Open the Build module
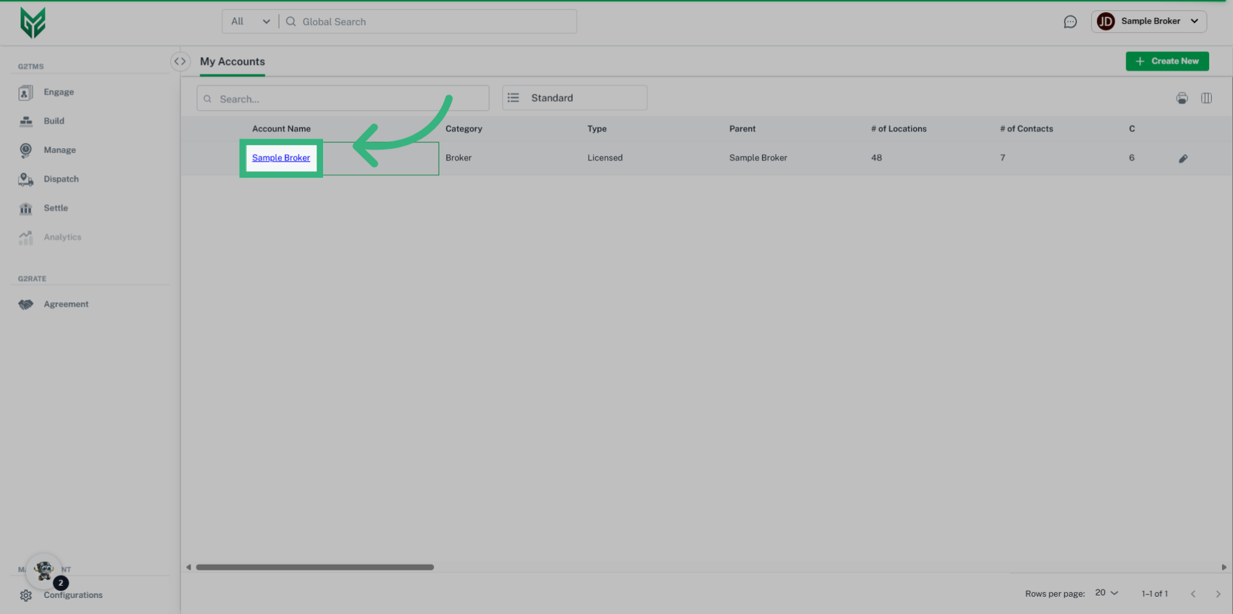The width and height of the screenshot is (1233, 614). pyautogui.click(x=55, y=121)
